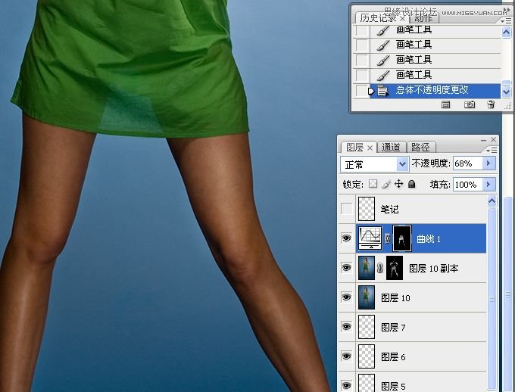The image size is (515, 392).
Task: Switch to the 通道 tab
Action: click(391, 148)
